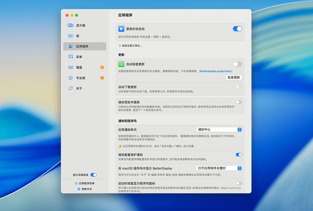
Task: Click the 键盘 keyboard icon in sidebar
Action: point(70,67)
